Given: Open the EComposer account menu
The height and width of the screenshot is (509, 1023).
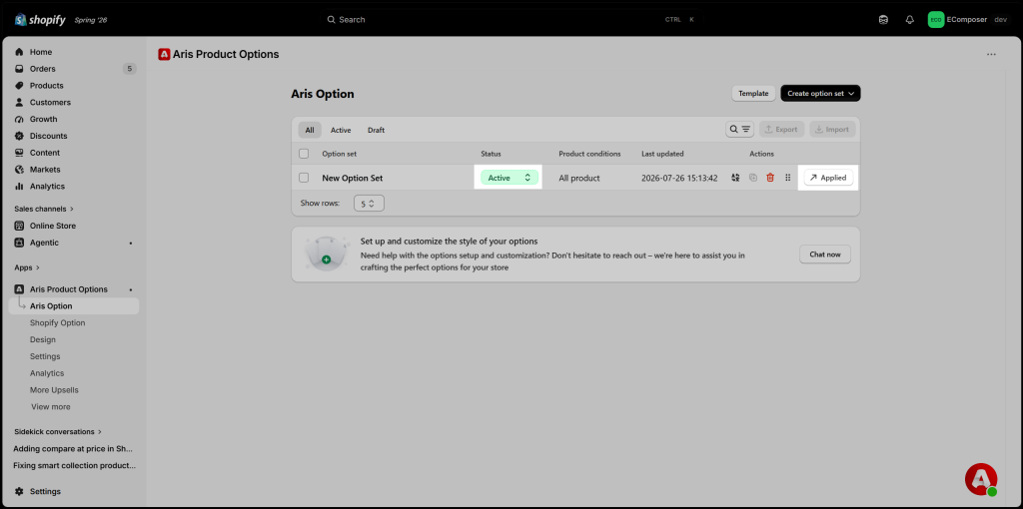Looking at the screenshot, I should coord(968,20).
